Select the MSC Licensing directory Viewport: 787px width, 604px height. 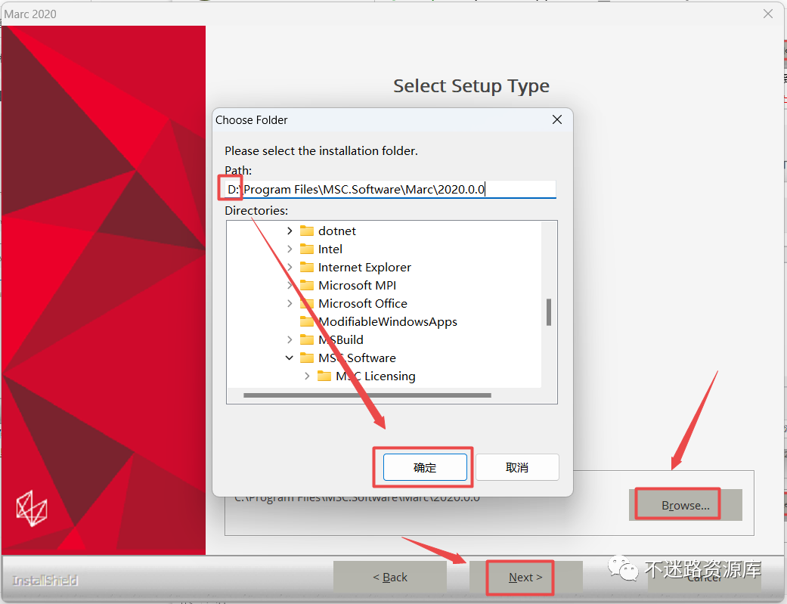coord(376,376)
